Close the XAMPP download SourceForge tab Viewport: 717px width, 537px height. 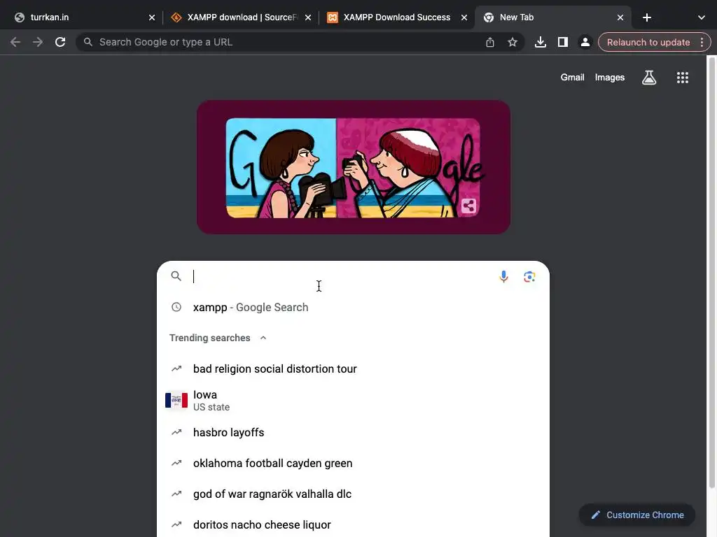point(308,17)
